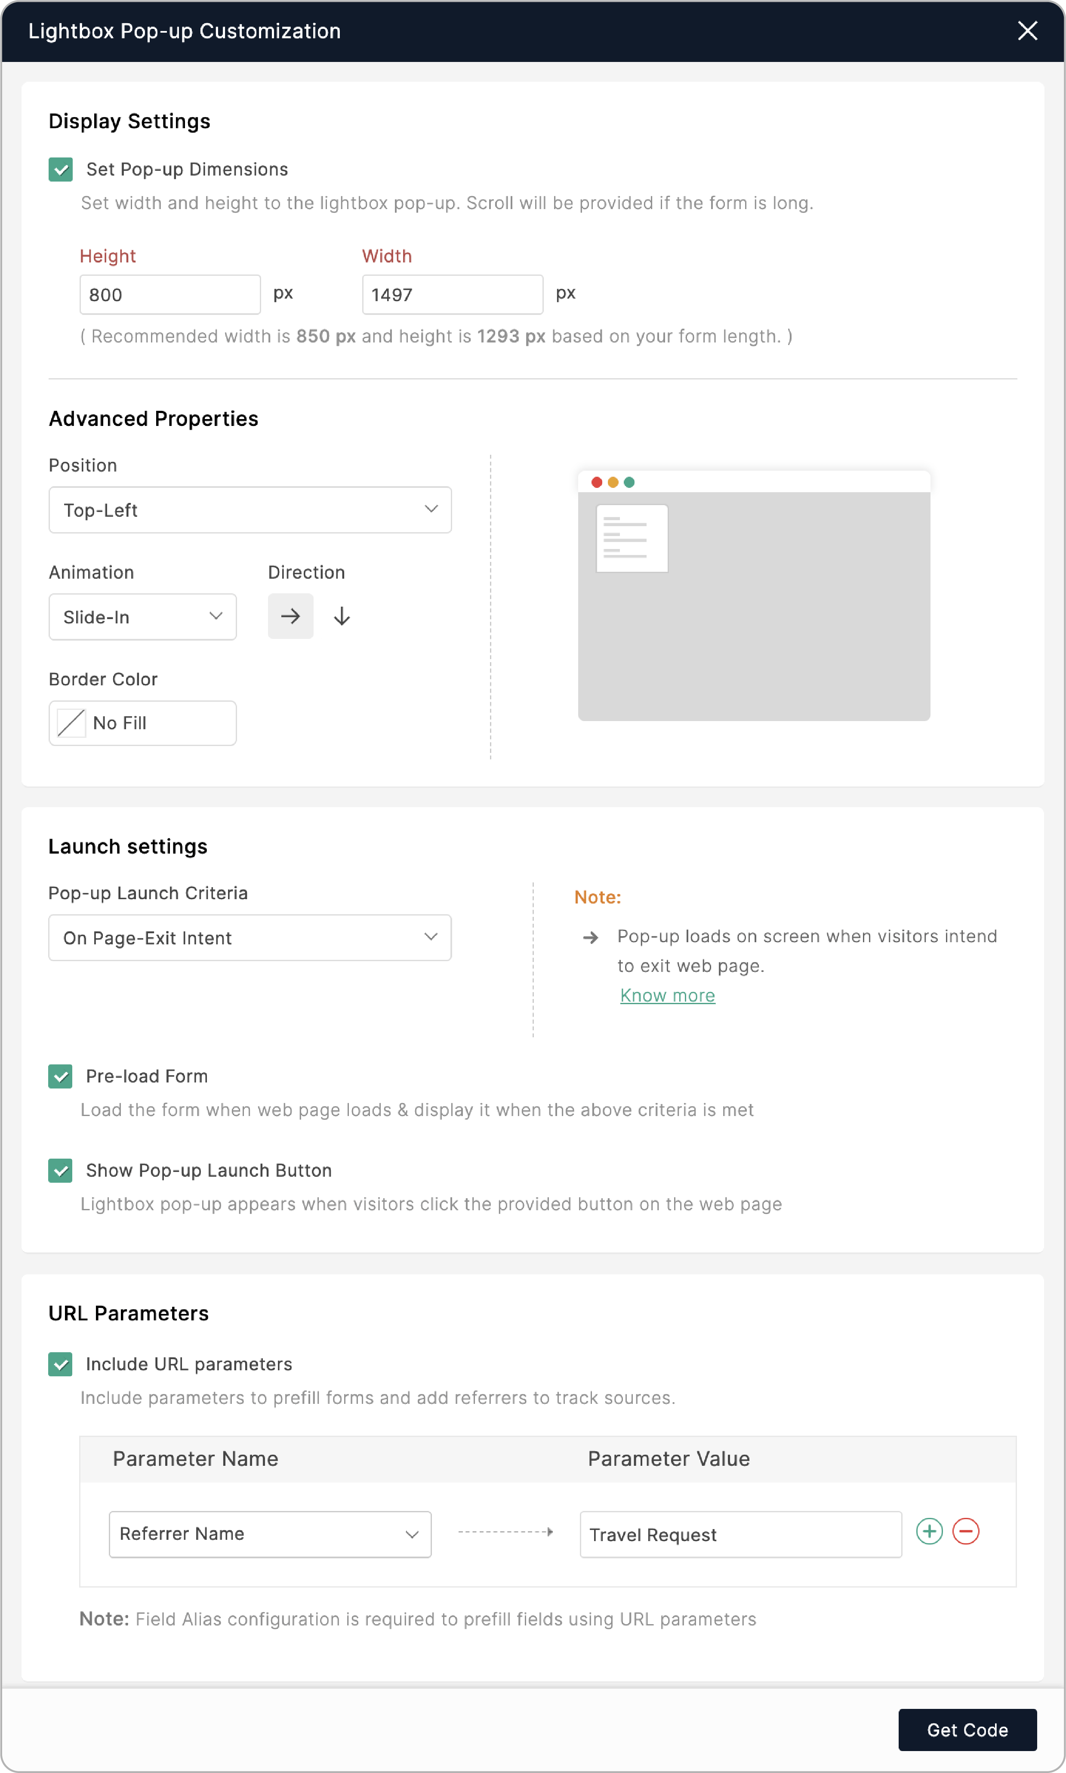This screenshot has height=1773, width=1066.
Task: Click the Travel Request parameter value field
Action: click(x=740, y=1535)
